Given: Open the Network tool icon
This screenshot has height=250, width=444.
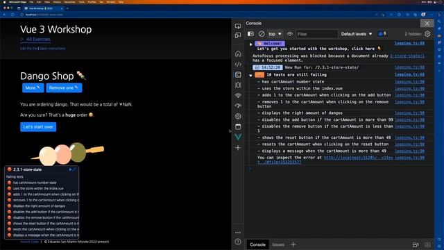Looking at the screenshot, I should click(238, 96).
